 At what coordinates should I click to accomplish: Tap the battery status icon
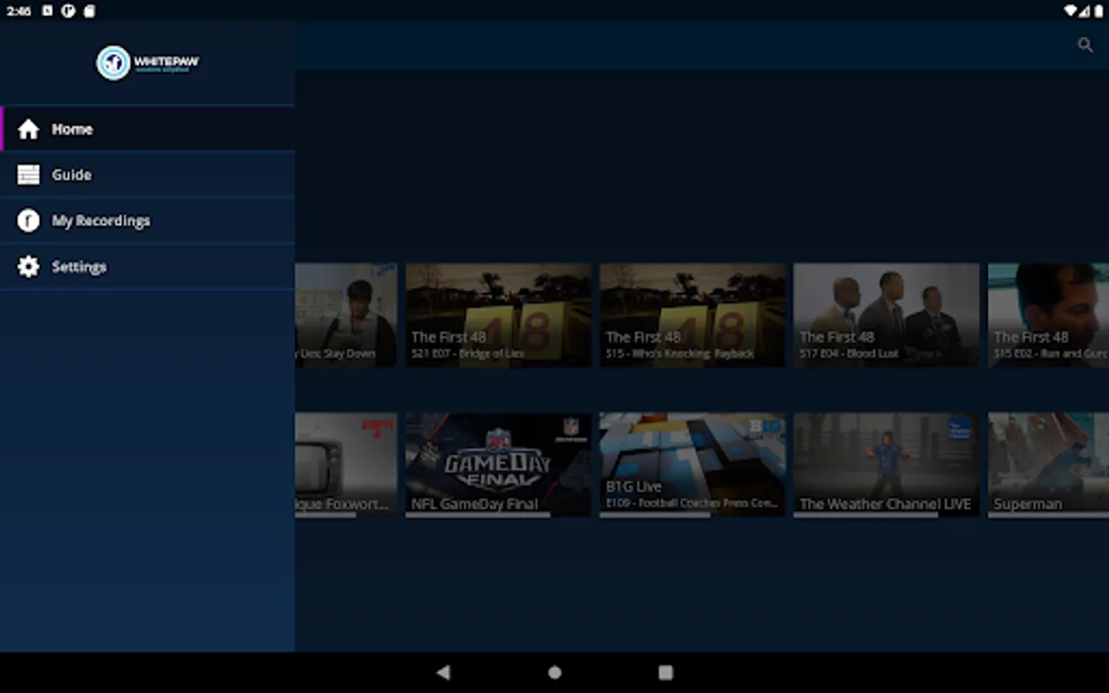pos(1098,11)
